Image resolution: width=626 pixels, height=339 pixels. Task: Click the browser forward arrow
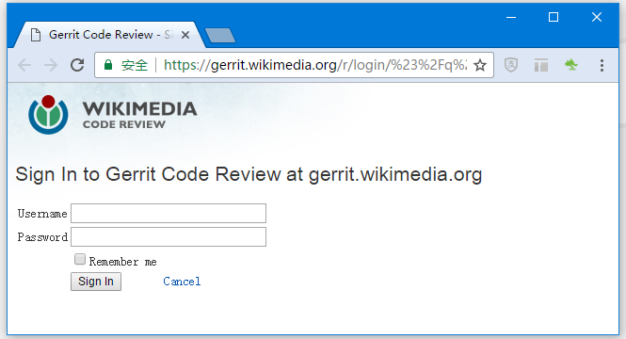click(51, 65)
